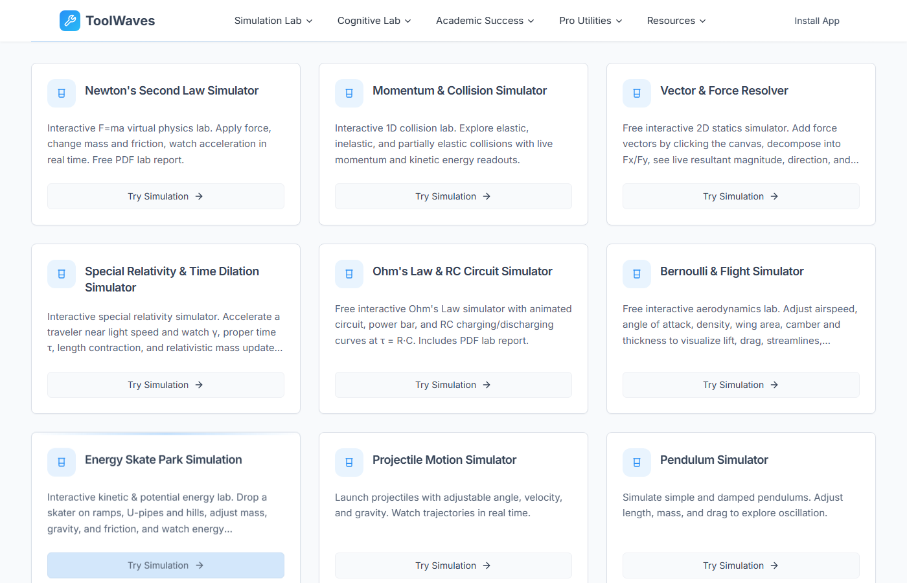Expand the Simulation Lab dropdown menu
This screenshot has width=907, height=583.
[x=273, y=21]
